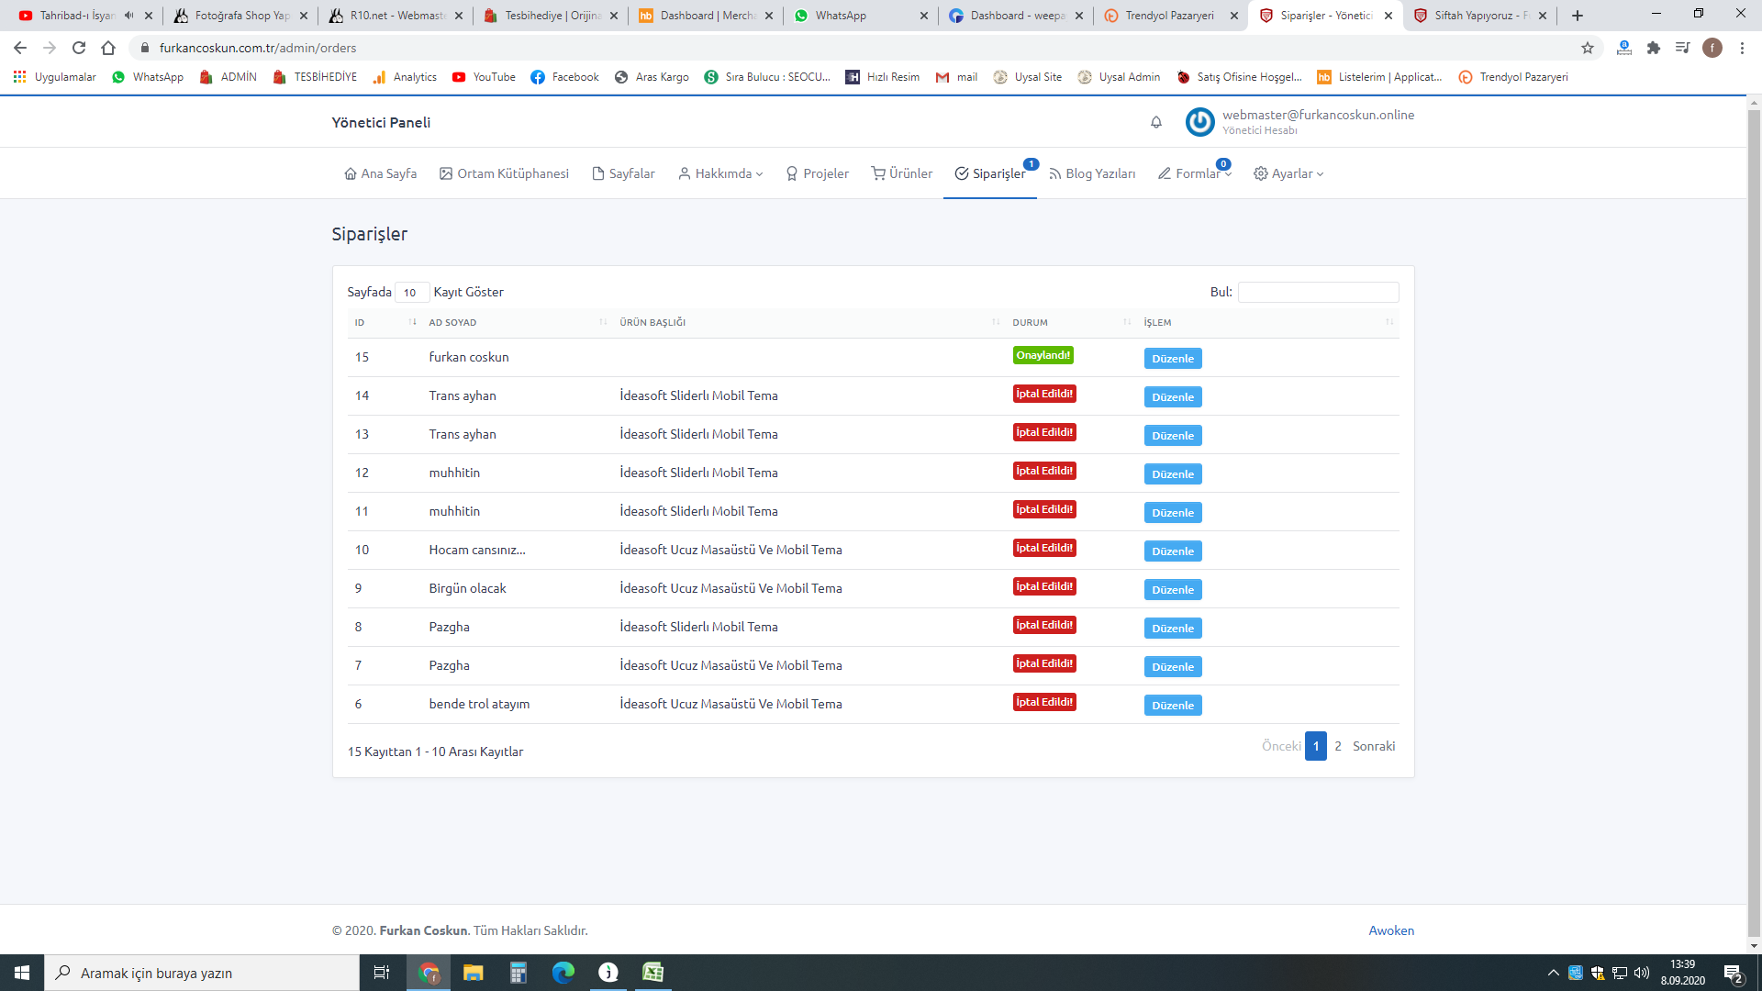Expand the Formlar menu
This screenshot has width=1762, height=991.
(1195, 173)
